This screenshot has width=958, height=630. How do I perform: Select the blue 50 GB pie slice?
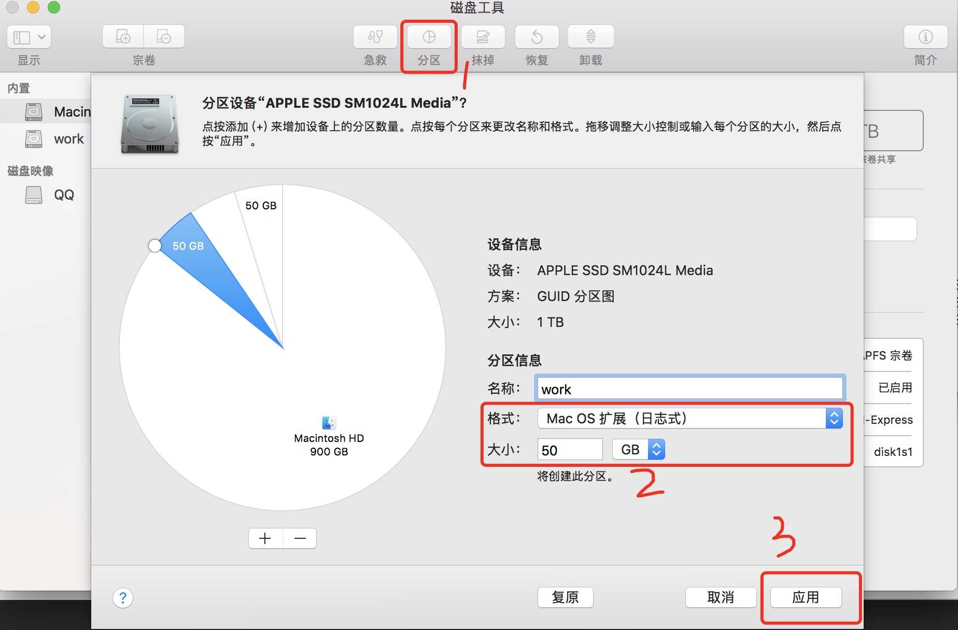(x=207, y=264)
